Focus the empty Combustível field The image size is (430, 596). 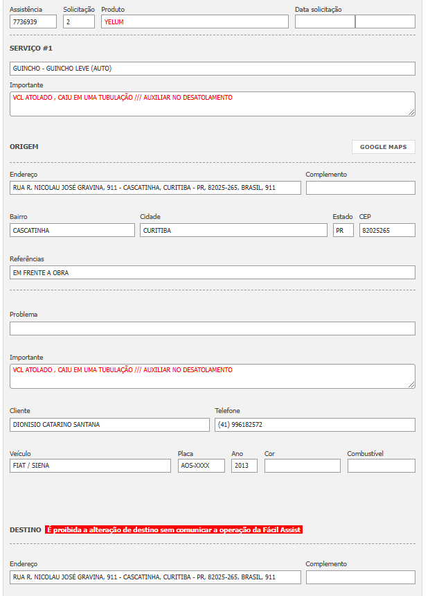tap(381, 466)
